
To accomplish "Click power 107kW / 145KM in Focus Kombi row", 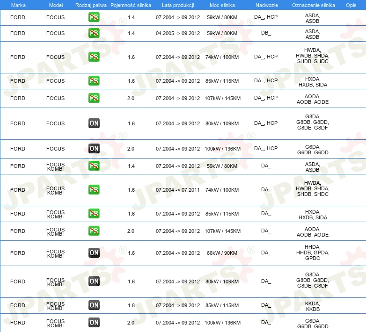I will click(222, 231).
